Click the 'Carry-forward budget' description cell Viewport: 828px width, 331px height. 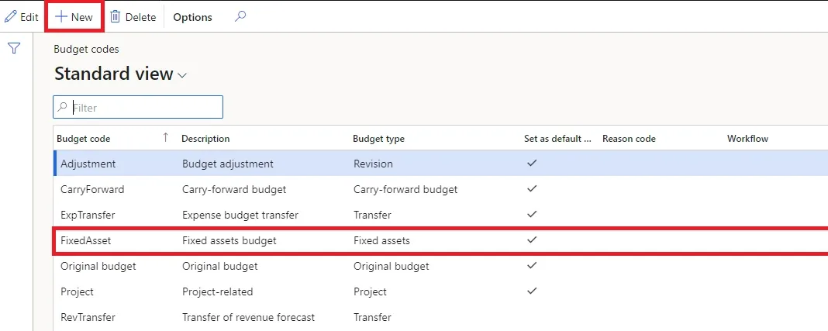234,189
